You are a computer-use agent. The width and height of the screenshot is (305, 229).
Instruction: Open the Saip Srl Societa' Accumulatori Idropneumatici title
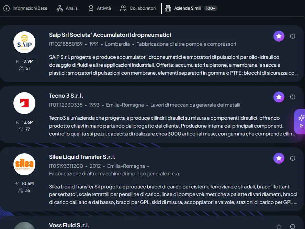click(x=110, y=35)
